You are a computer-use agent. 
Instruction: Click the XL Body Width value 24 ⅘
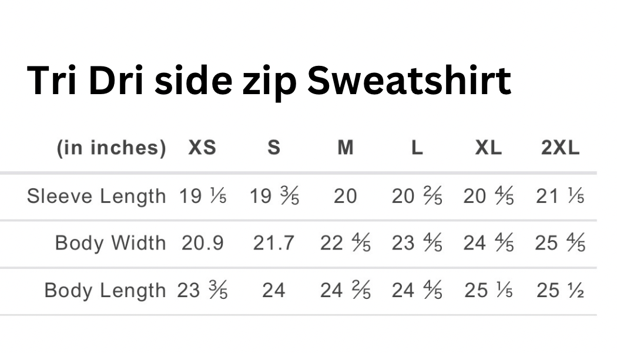coord(488,242)
